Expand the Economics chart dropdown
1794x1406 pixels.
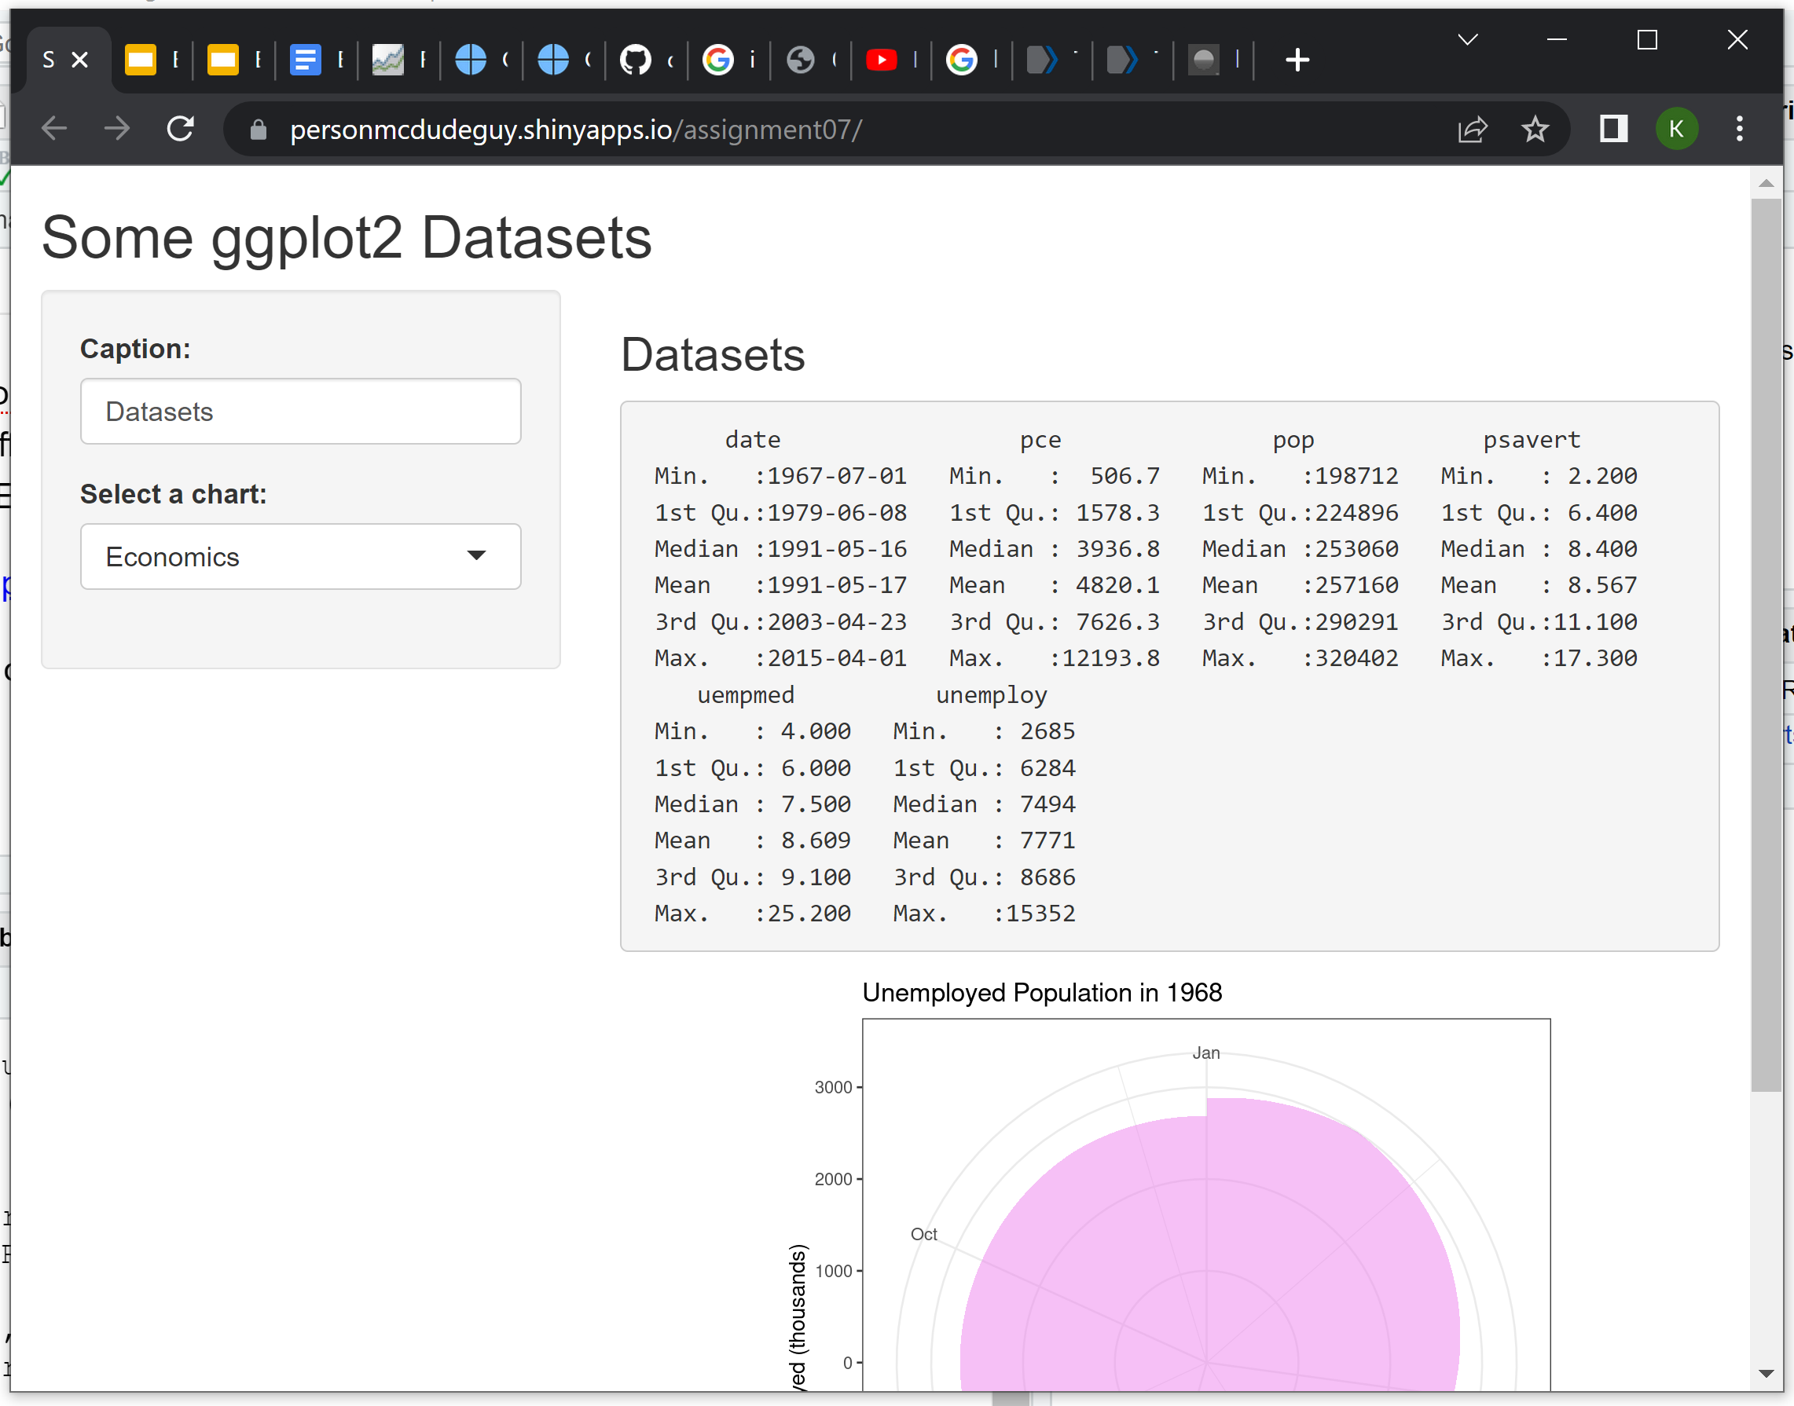tap(300, 556)
